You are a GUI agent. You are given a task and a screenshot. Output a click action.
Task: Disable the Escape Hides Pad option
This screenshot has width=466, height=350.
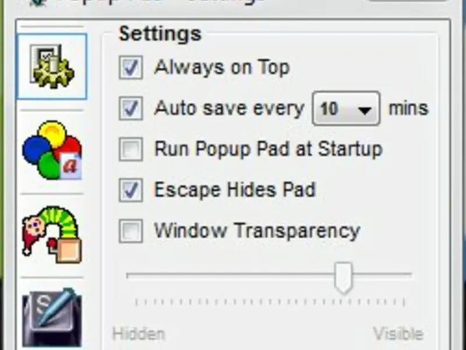point(130,190)
